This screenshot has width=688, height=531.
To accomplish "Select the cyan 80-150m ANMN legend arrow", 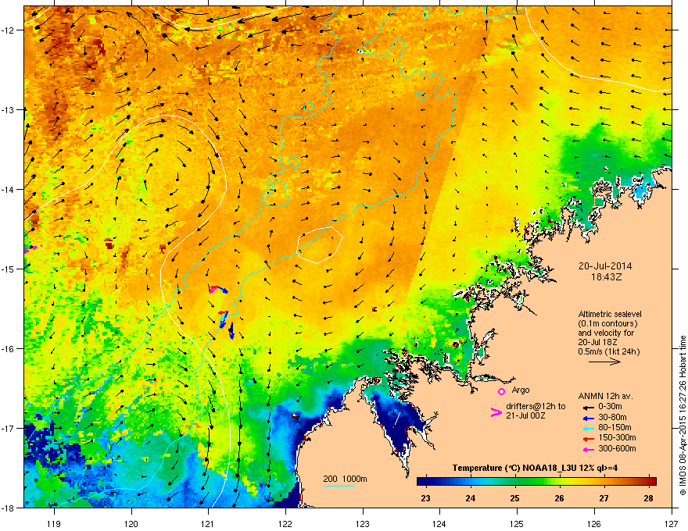I will pyautogui.click(x=589, y=428).
